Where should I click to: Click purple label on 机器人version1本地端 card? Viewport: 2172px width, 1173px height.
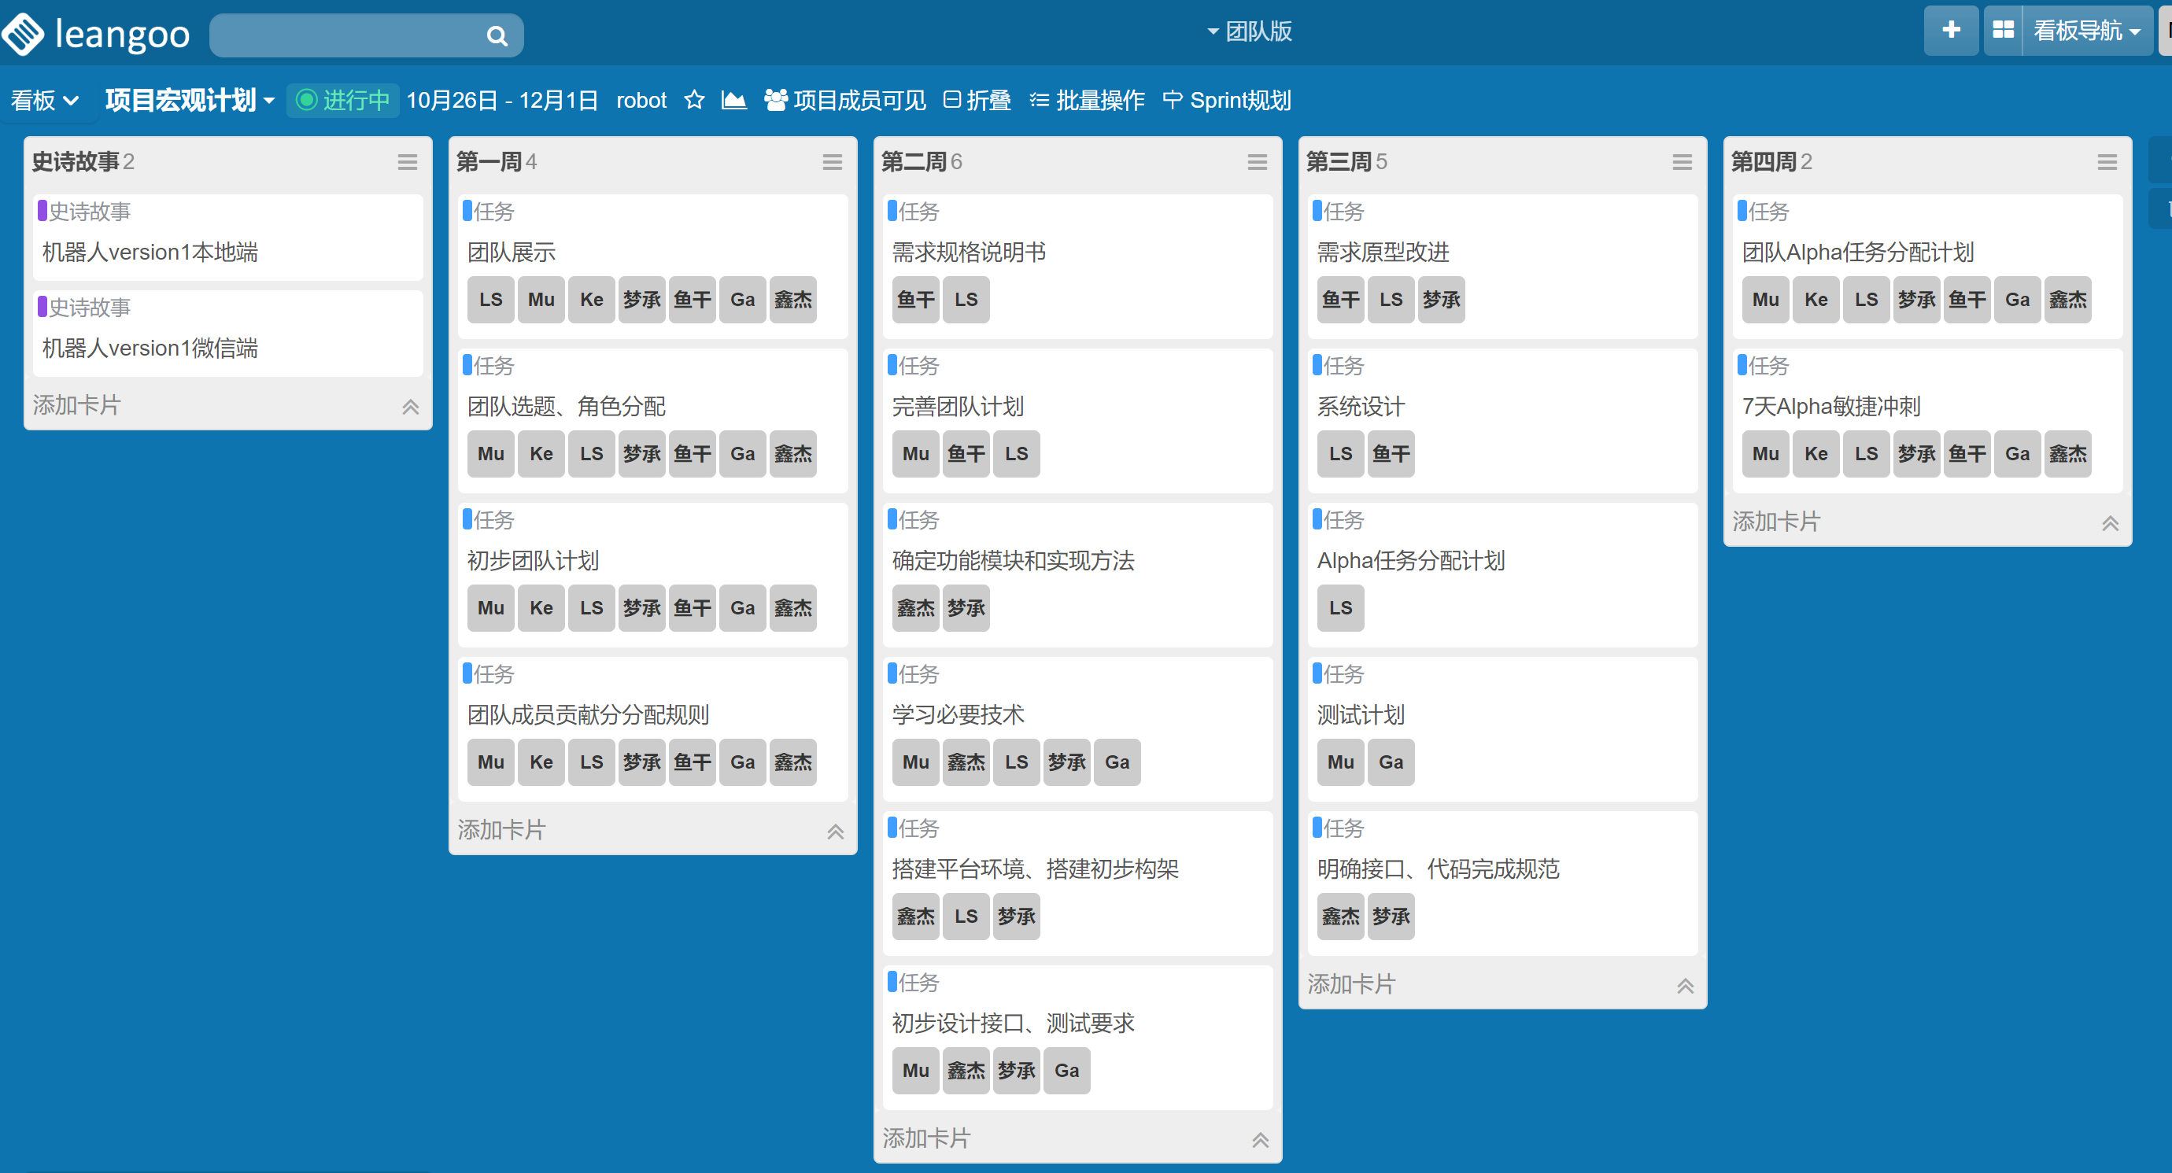point(42,211)
